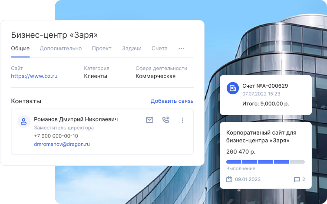Click the calendar icon beside 09.01.2023
The image size is (327, 204).
point(229,179)
